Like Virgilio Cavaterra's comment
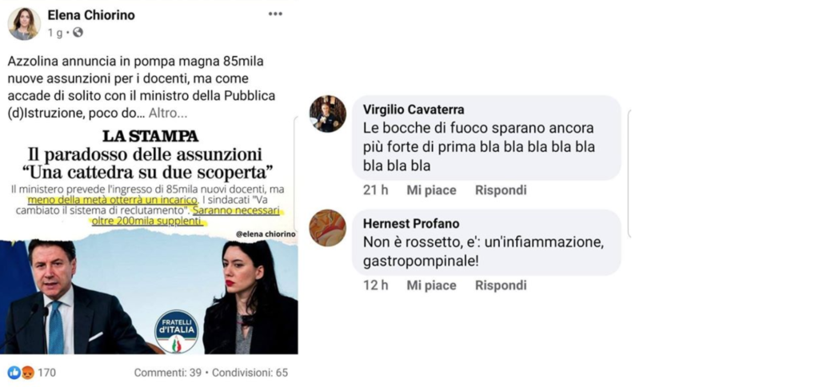Viewport: 819px width, 387px height. 431,190
